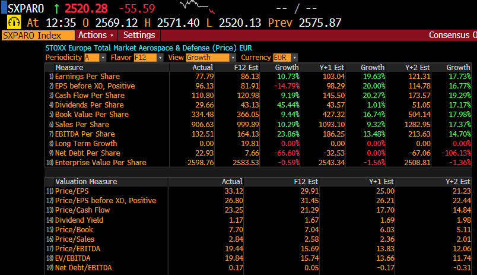Screen dimensions: 477x275
Task: Expand the Periodicity dropdown arrow
Action: click(x=103, y=58)
